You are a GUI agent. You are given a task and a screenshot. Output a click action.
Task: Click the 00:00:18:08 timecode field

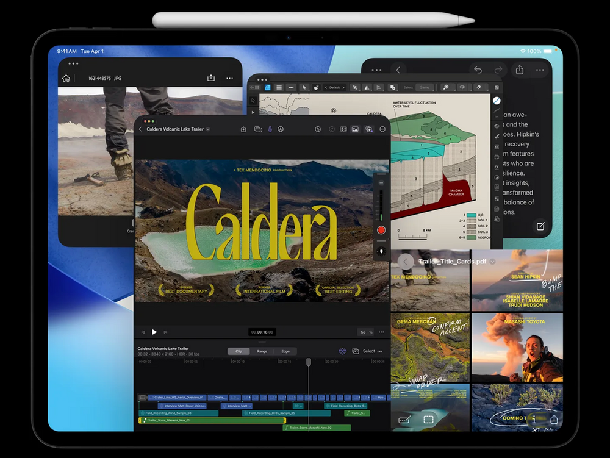262,332
